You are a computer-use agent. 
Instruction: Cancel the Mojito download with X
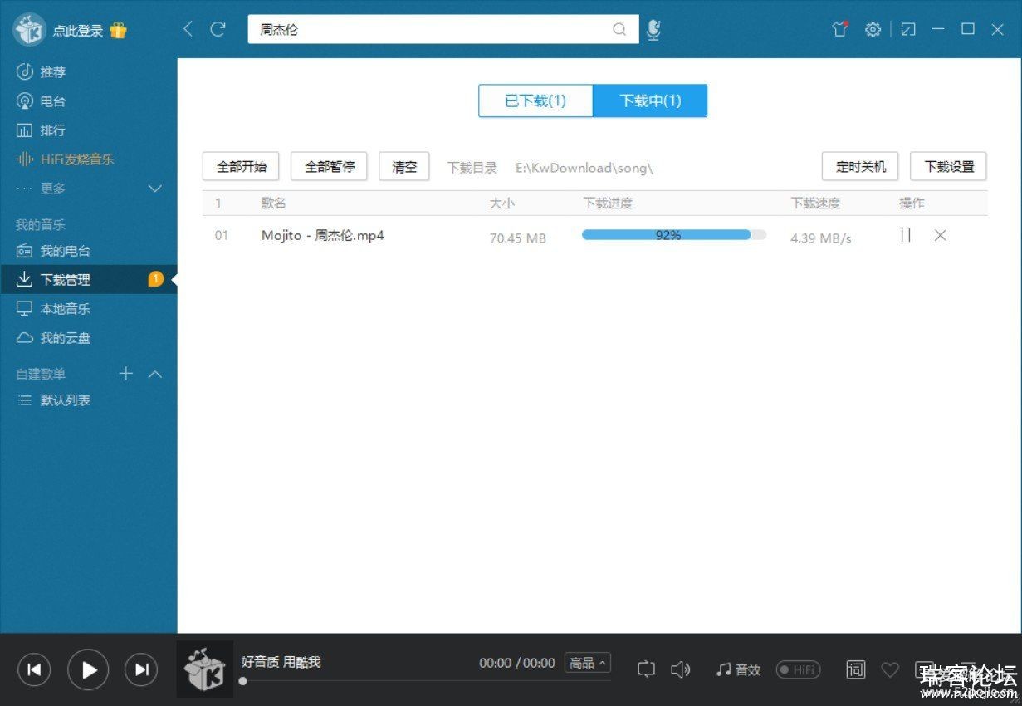pos(941,235)
